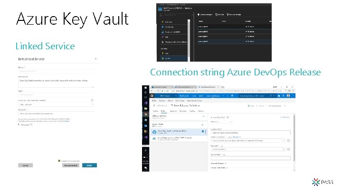Add a task to Agent phase
This screenshot has height=192, width=342.
tap(202, 125)
